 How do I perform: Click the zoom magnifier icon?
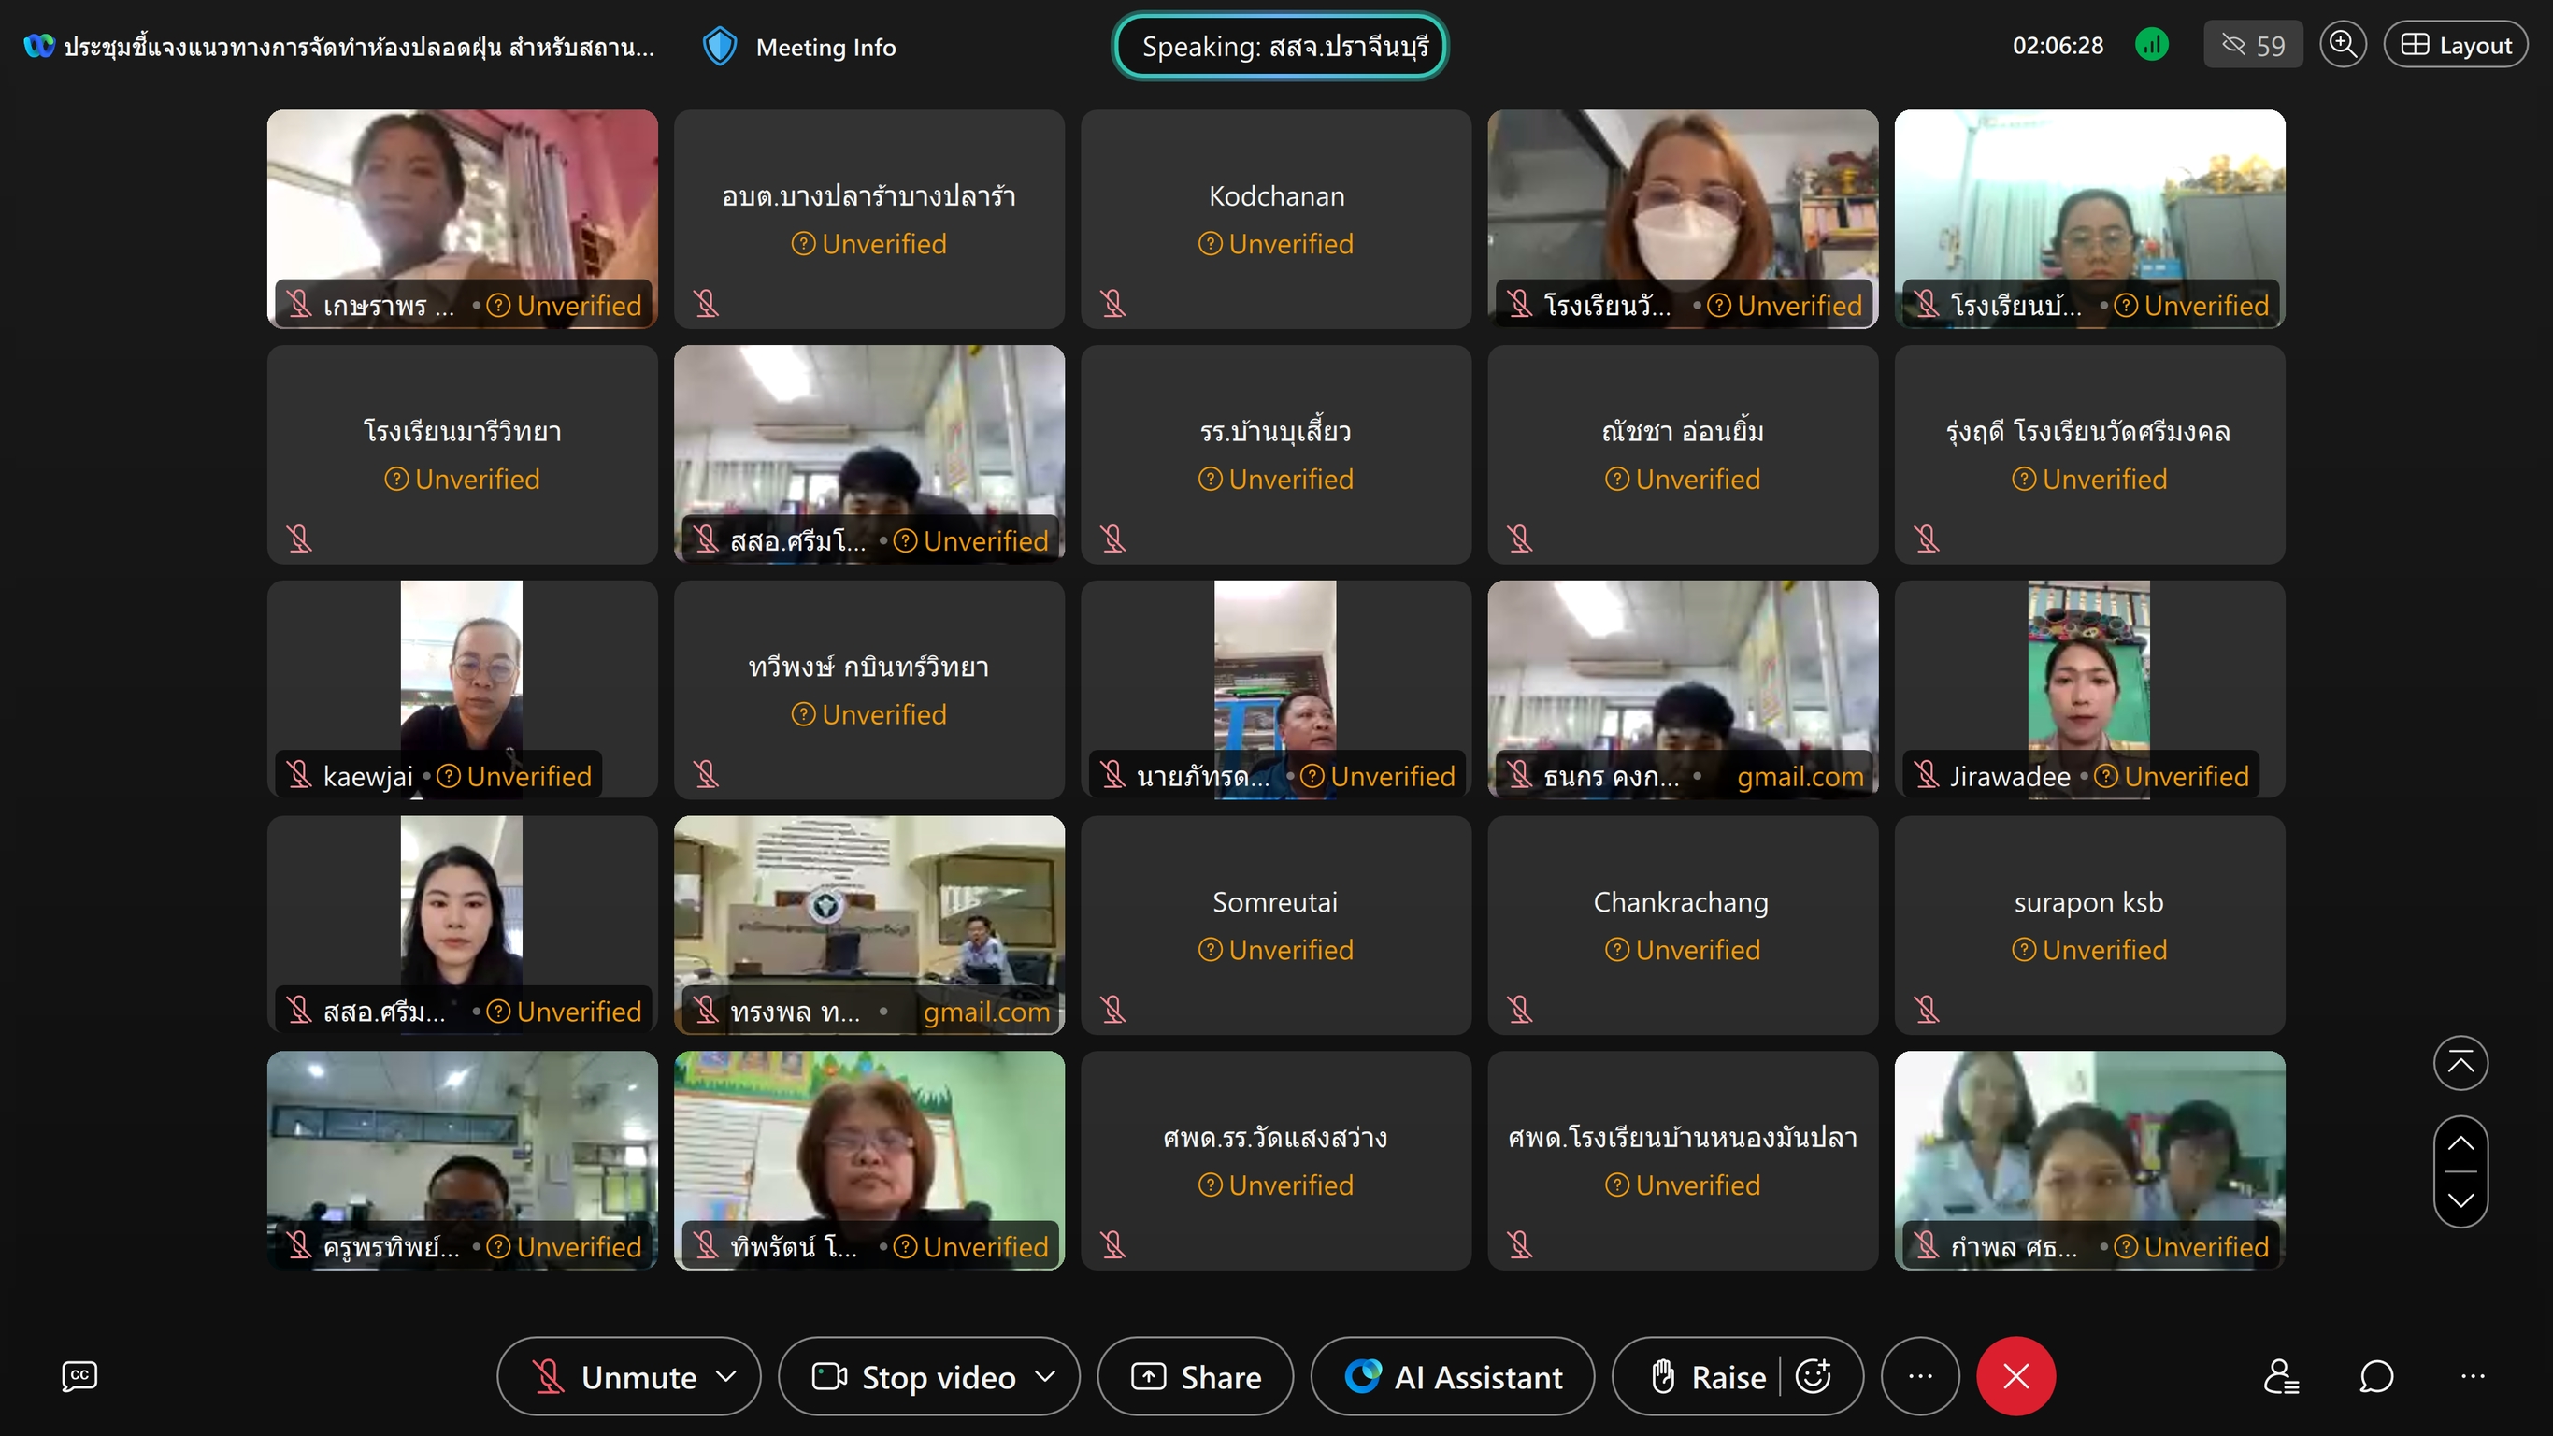[x=2343, y=46]
